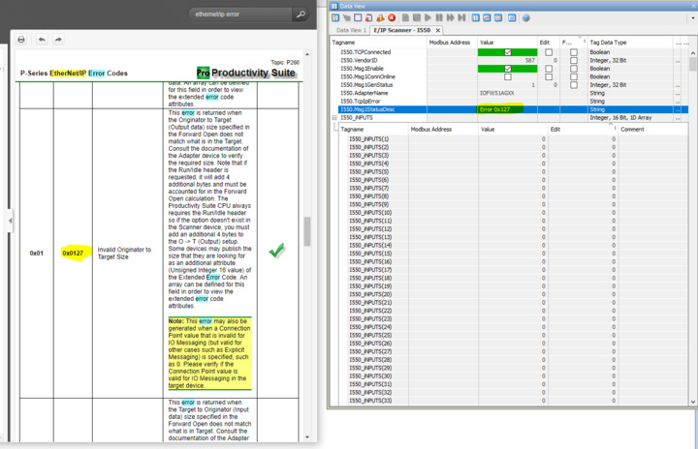Click the help viewer vertical scrollbar thumb
The image size is (698, 449).
tap(307, 231)
